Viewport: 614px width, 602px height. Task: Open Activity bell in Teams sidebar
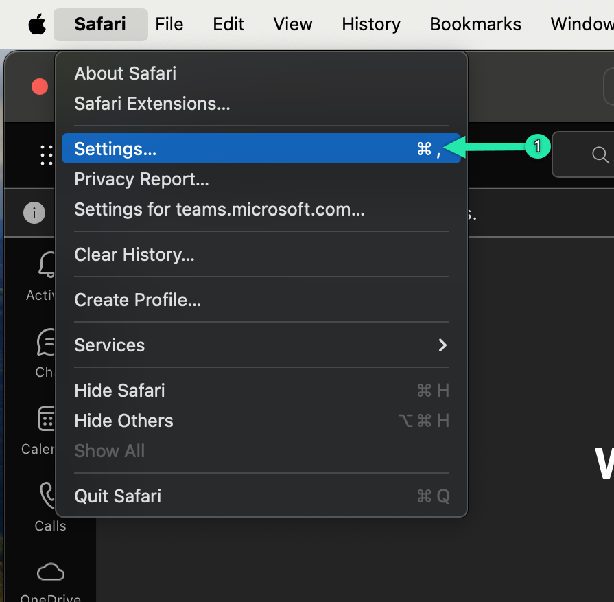pyautogui.click(x=41, y=277)
